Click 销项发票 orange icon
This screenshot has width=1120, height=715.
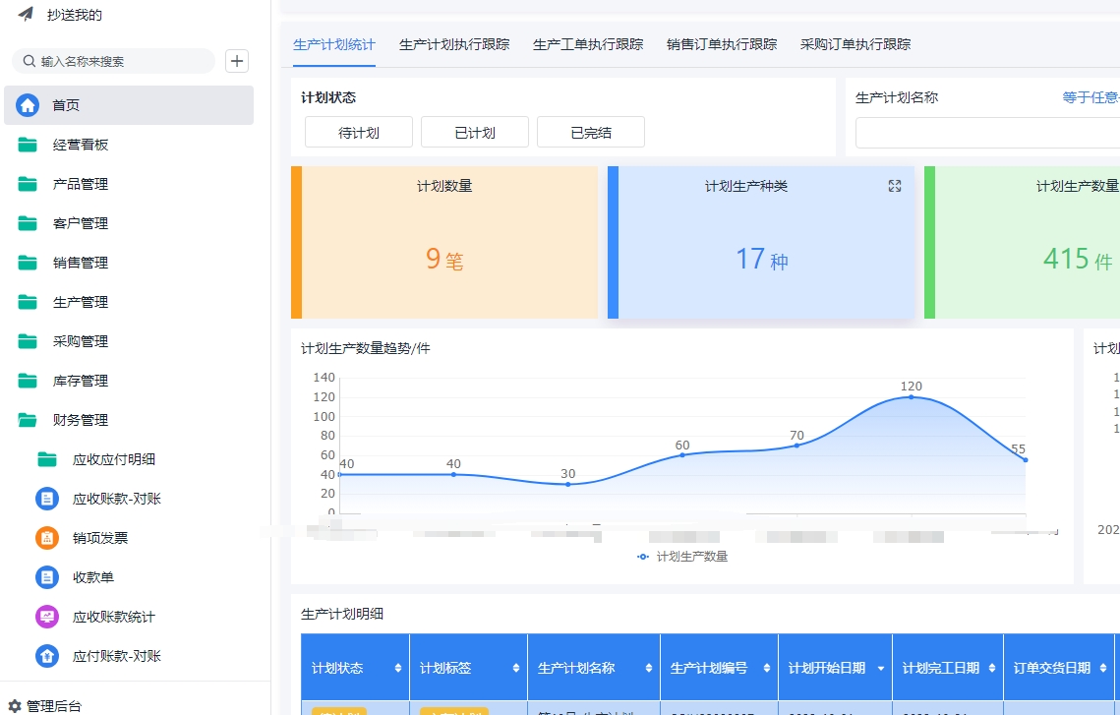[x=47, y=538]
